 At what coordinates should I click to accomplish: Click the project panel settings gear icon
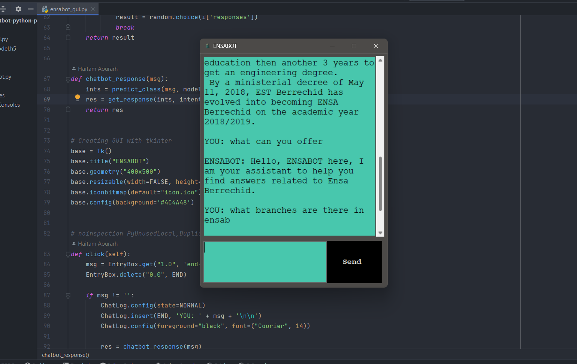(18, 9)
